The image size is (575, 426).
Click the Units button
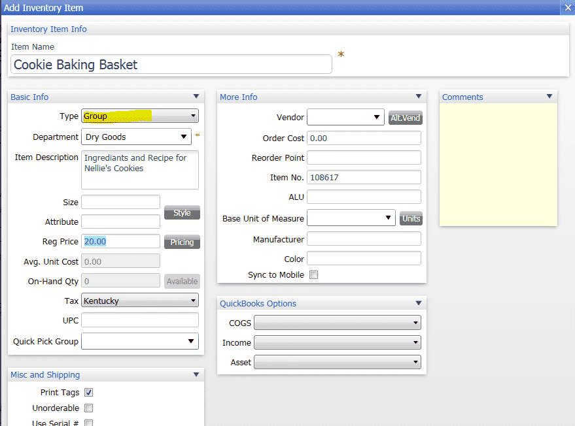pos(411,219)
